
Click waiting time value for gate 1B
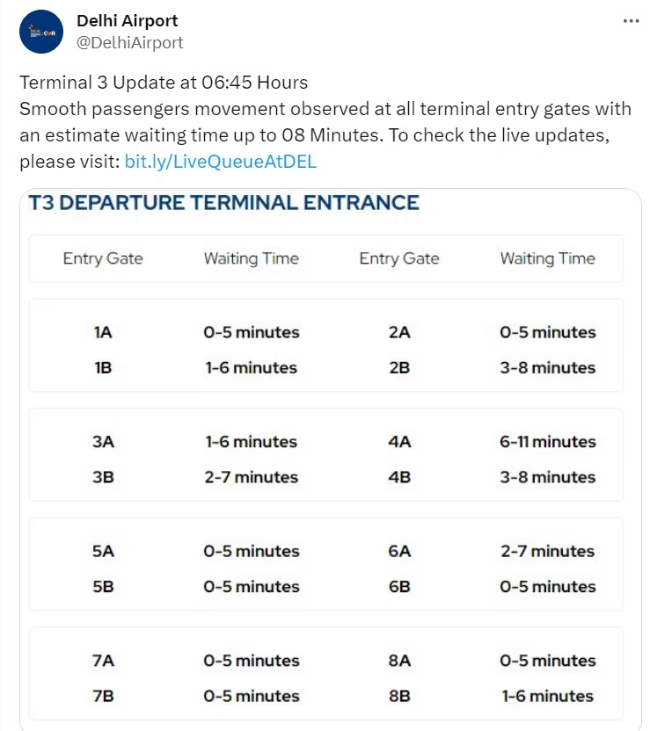(x=251, y=367)
